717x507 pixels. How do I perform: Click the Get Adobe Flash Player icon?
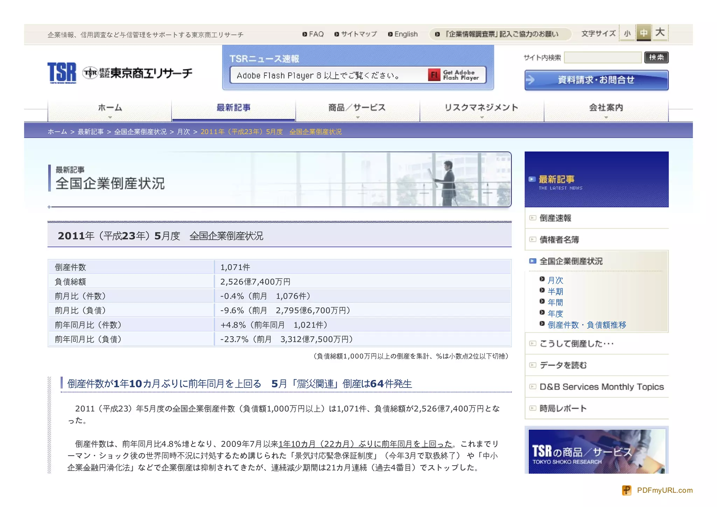tap(434, 75)
